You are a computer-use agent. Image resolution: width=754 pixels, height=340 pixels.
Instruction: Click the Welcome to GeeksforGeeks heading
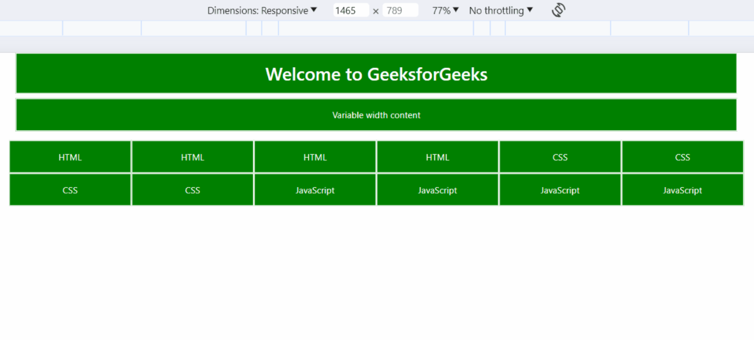[x=376, y=73]
